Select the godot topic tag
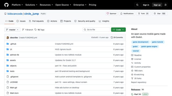This screenshot has height=96, width=172. [x=135, y=46]
